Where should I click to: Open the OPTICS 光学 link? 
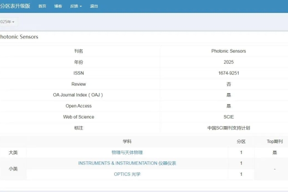click(127, 174)
